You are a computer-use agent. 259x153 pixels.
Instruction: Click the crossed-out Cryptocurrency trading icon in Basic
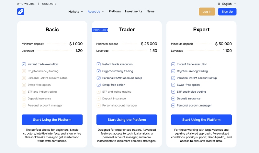24,71
